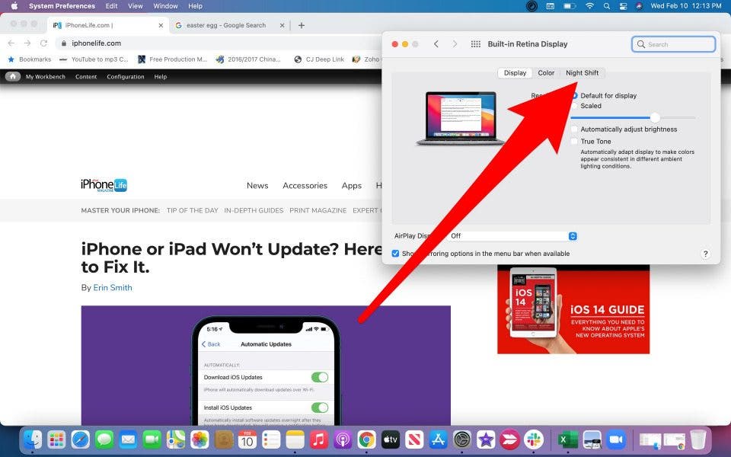
Task: Open the Night Shift tab
Action: click(x=582, y=73)
